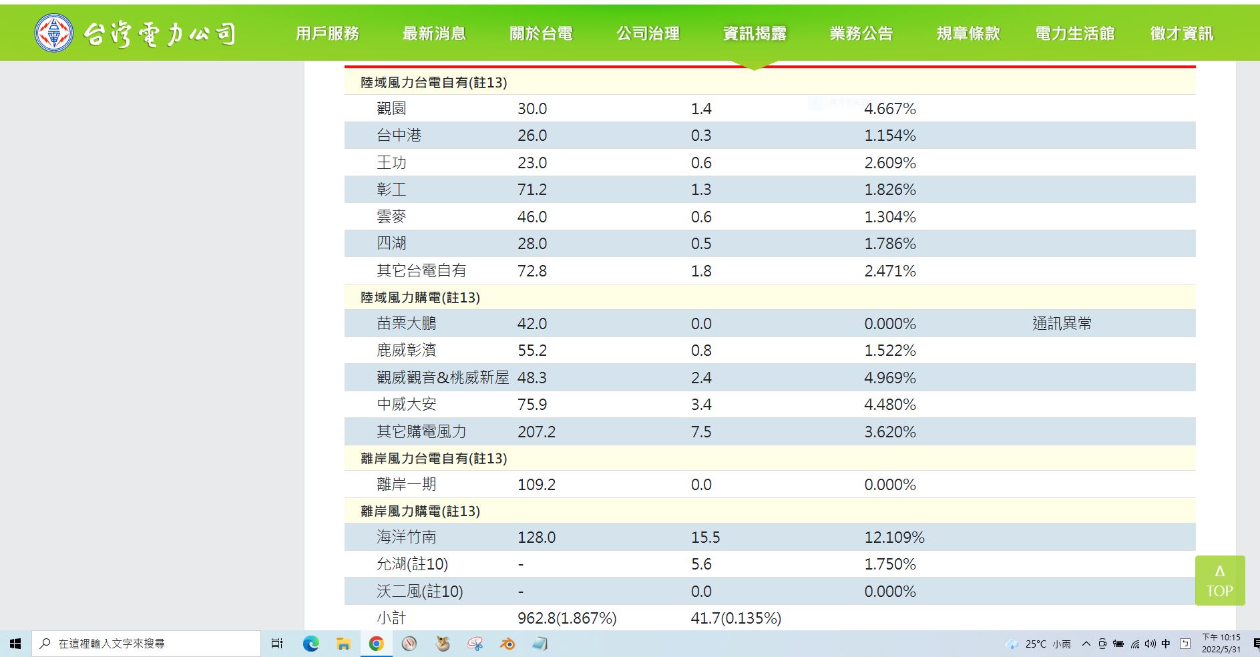1260x657 pixels.
Task: Click the 12.109% value for 海洋竹南
Action: point(894,537)
